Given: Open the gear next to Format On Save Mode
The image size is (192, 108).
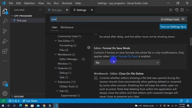Looking at the screenshot, I should click(x=89, y=47).
